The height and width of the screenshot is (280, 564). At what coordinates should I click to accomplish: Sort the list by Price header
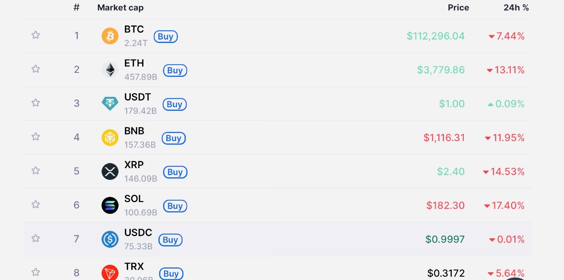[x=458, y=8]
